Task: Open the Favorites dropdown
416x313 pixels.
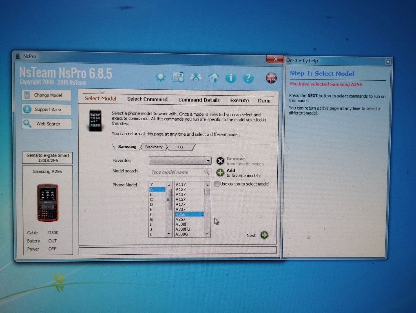Action: pyautogui.click(x=180, y=161)
